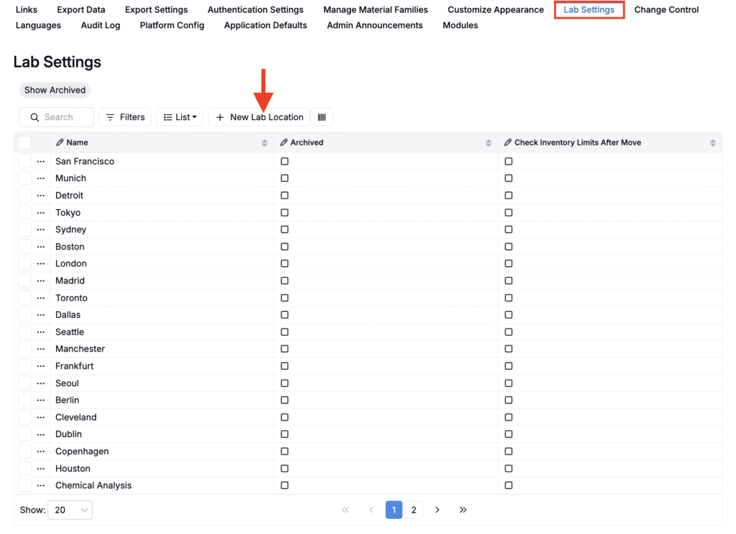This screenshot has height=534, width=736.
Task: Click the New Lab Location button
Action: (x=259, y=117)
